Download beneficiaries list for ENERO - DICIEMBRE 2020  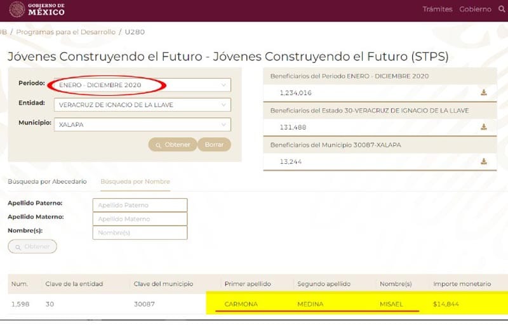click(x=484, y=93)
